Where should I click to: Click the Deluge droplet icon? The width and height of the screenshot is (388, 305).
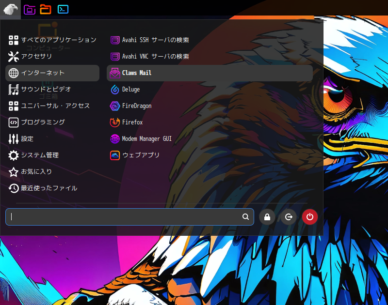(x=115, y=90)
